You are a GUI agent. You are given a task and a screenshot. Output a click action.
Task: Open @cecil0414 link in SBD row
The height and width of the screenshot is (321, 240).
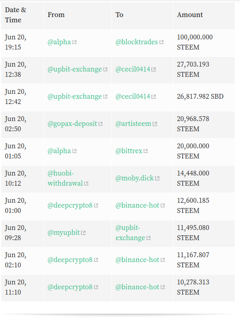coord(133,96)
